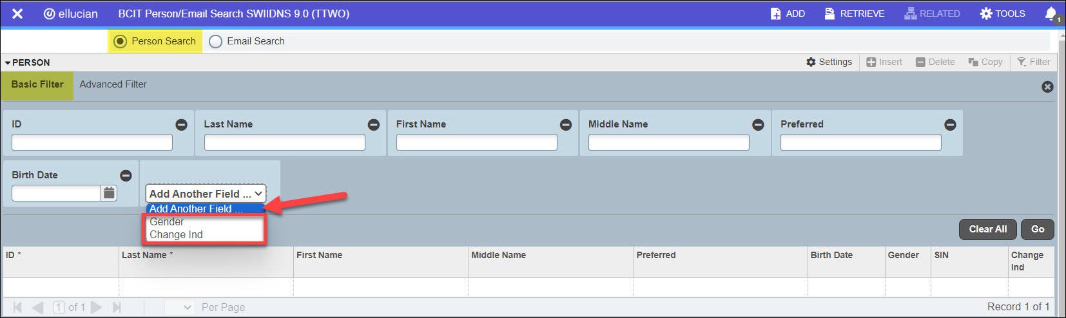Go to the first page of results

(17, 308)
